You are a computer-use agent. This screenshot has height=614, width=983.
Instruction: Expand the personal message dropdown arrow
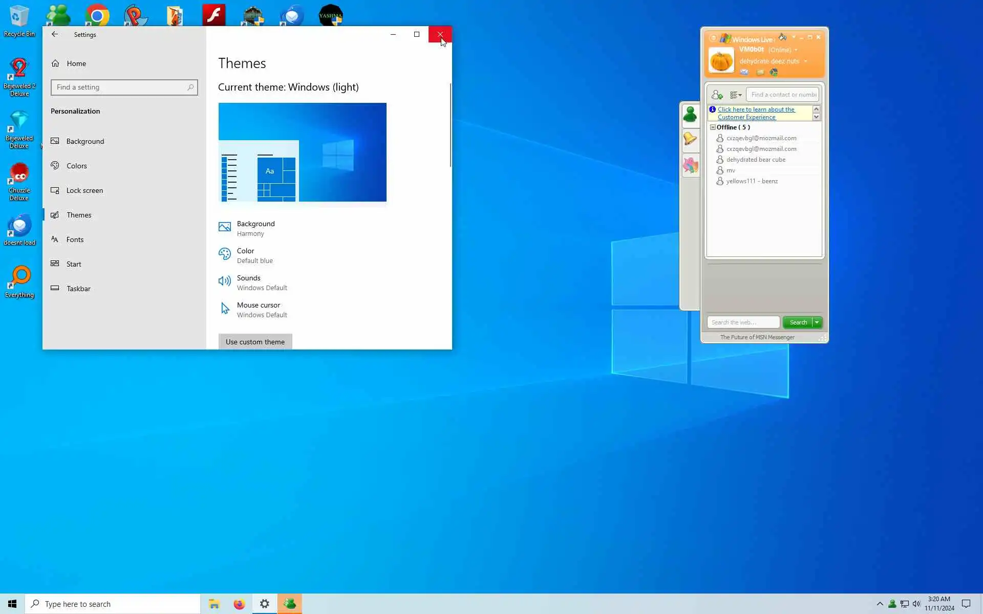(805, 61)
